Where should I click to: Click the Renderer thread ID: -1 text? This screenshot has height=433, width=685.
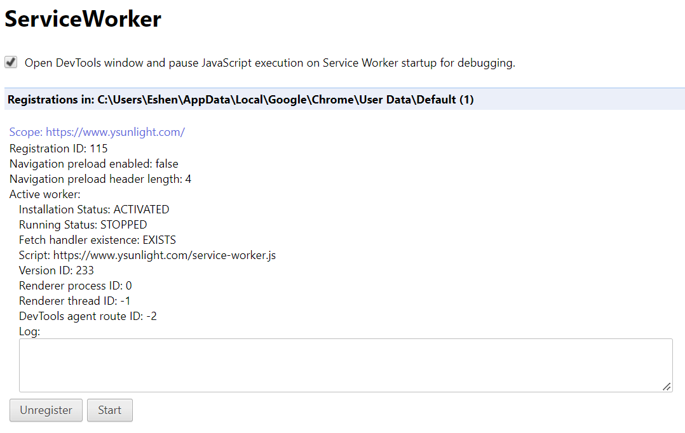coord(74,301)
